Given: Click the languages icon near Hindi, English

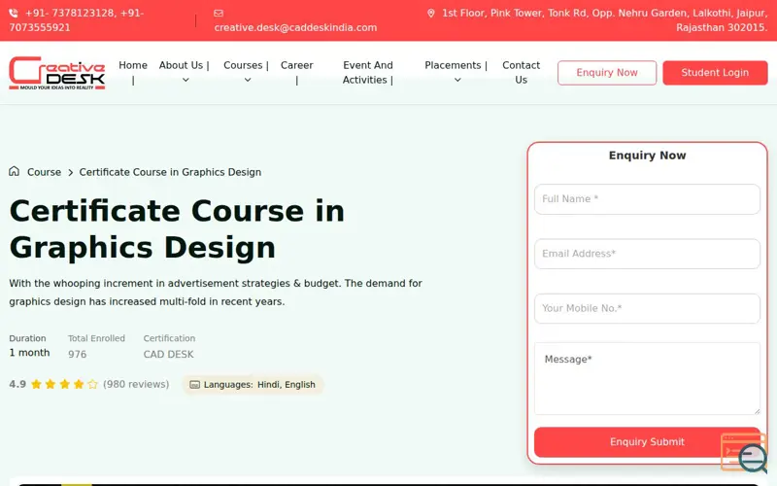Looking at the screenshot, I should (195, 385).
